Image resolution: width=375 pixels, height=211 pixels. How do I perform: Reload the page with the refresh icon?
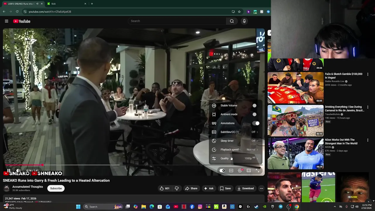17,12
